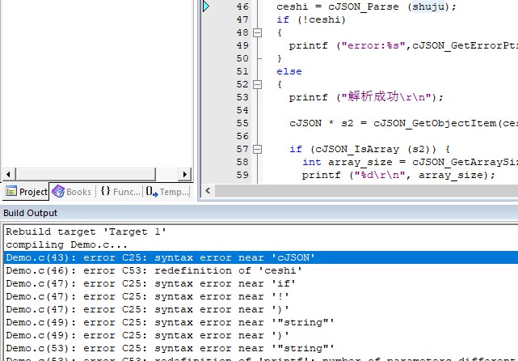The width and height of the screenshot is (518, 361).
Task: Click the Build Output panel title
Action: 31,213
